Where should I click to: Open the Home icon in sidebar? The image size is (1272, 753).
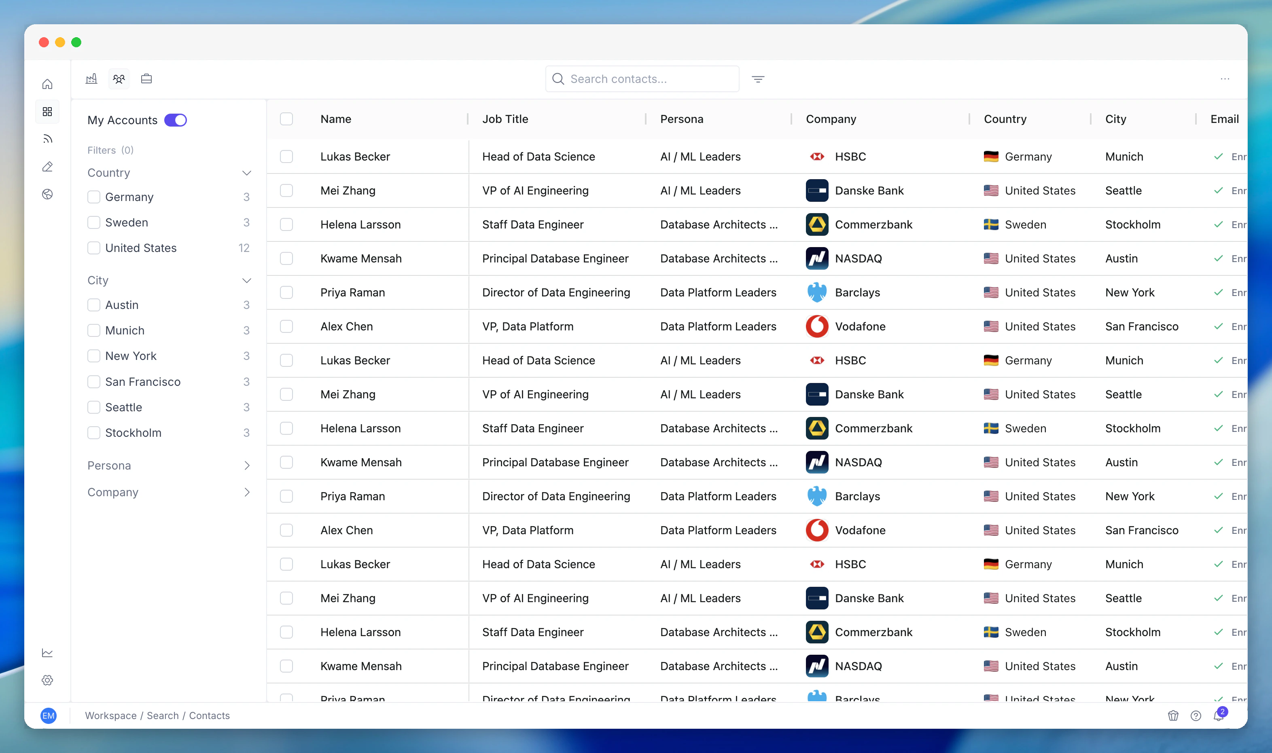pos(47,84)
